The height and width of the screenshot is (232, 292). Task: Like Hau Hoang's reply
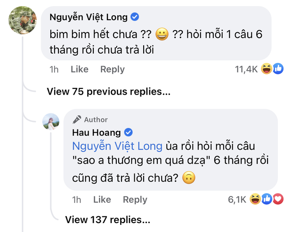click(x=102, y=200)
